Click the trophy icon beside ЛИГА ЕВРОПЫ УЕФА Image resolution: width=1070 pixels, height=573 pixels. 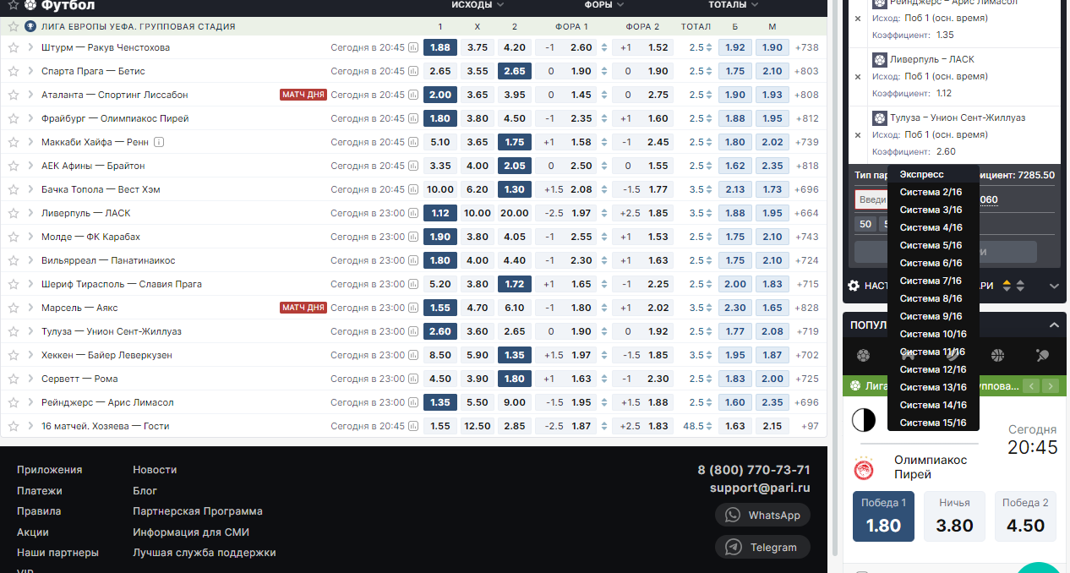30,26
